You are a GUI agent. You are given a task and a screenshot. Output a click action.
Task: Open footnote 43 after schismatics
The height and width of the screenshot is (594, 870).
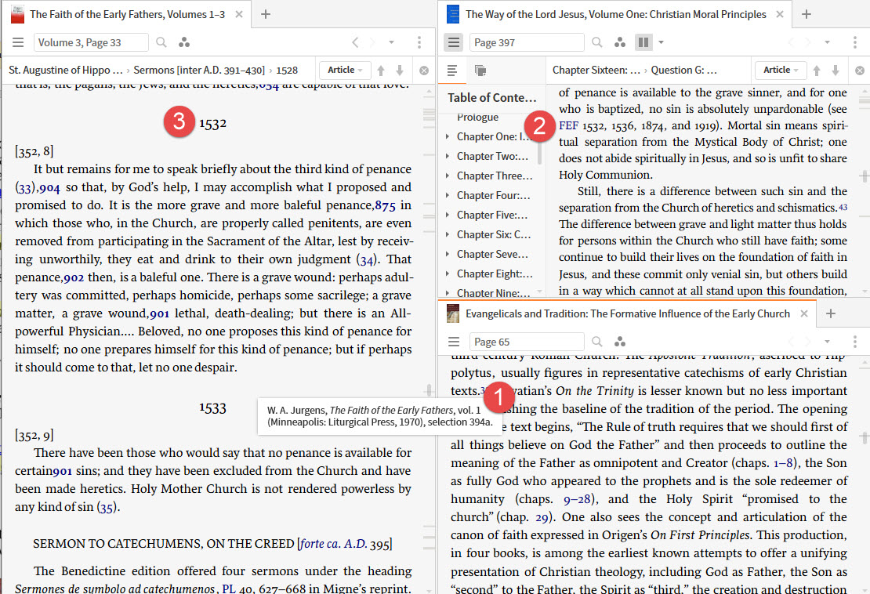pos(843,207)
